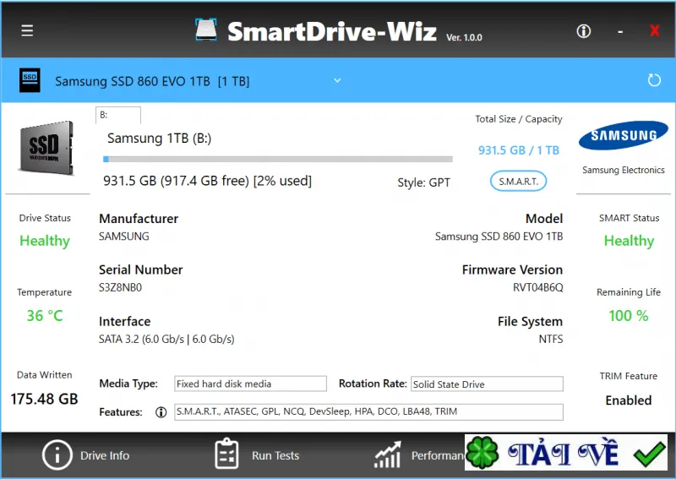676x479 pixels.
Task: Click the TẢI VỀ download banner
Action: [x=566, y=452]
